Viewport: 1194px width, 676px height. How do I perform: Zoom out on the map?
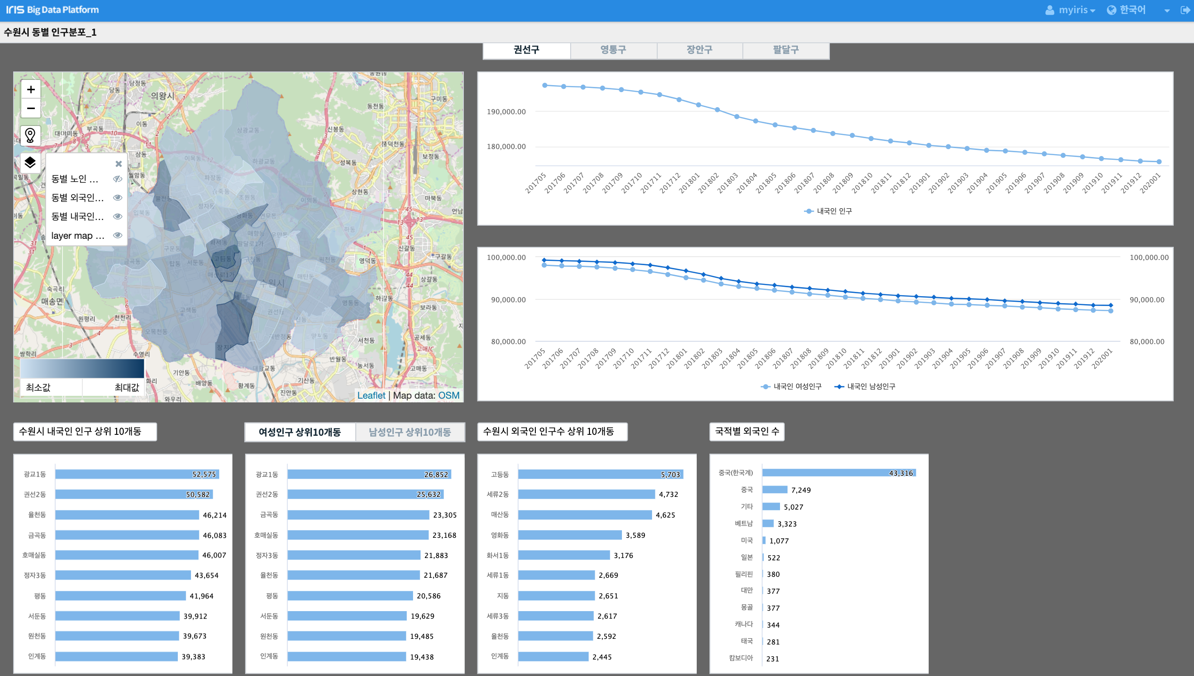pyautogui.click(x=31, y=109)
